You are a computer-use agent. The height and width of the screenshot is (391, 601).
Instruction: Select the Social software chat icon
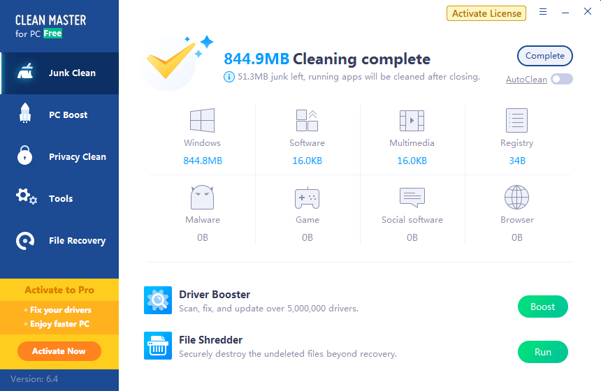coord(412,197)
